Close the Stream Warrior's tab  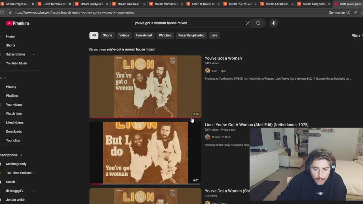pos(181,4)
